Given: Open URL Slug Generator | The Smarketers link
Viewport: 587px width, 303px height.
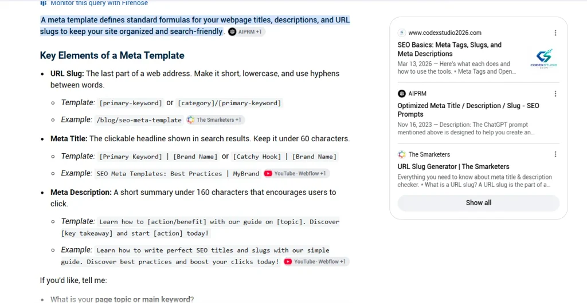Looking at the screenshot, I should [453, 167].
